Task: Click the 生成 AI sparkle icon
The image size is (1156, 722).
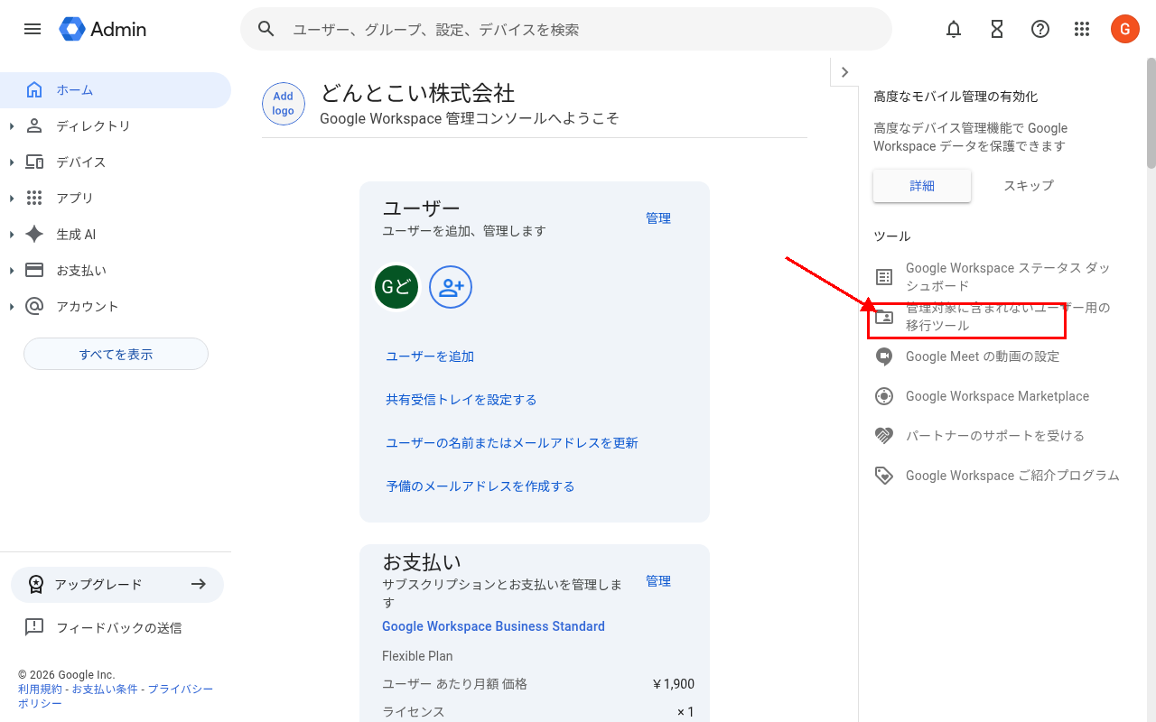Action: click(34, 234)
